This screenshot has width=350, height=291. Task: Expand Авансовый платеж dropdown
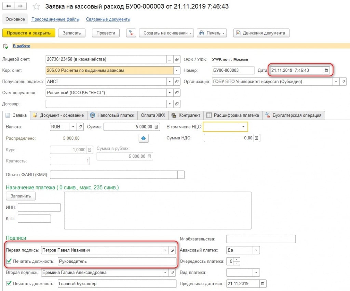[x=256, y=250]
